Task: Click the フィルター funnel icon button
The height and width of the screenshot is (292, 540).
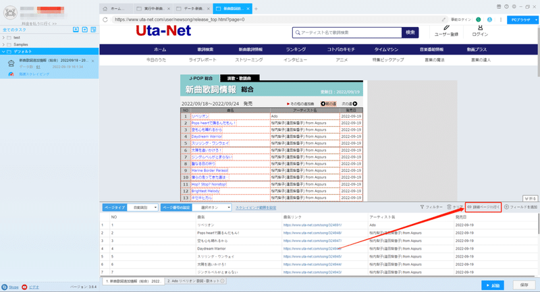Action: [431, 207]
